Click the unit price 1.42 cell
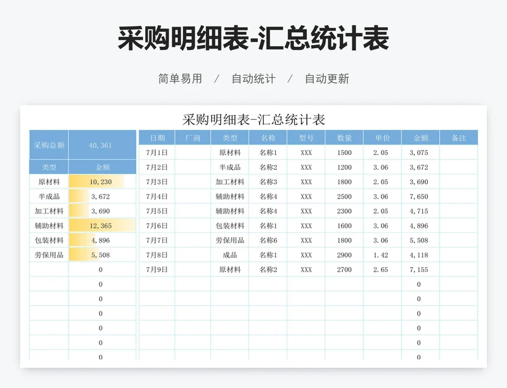The height and width of the screenshot is (388, 507). coord(383,254)
